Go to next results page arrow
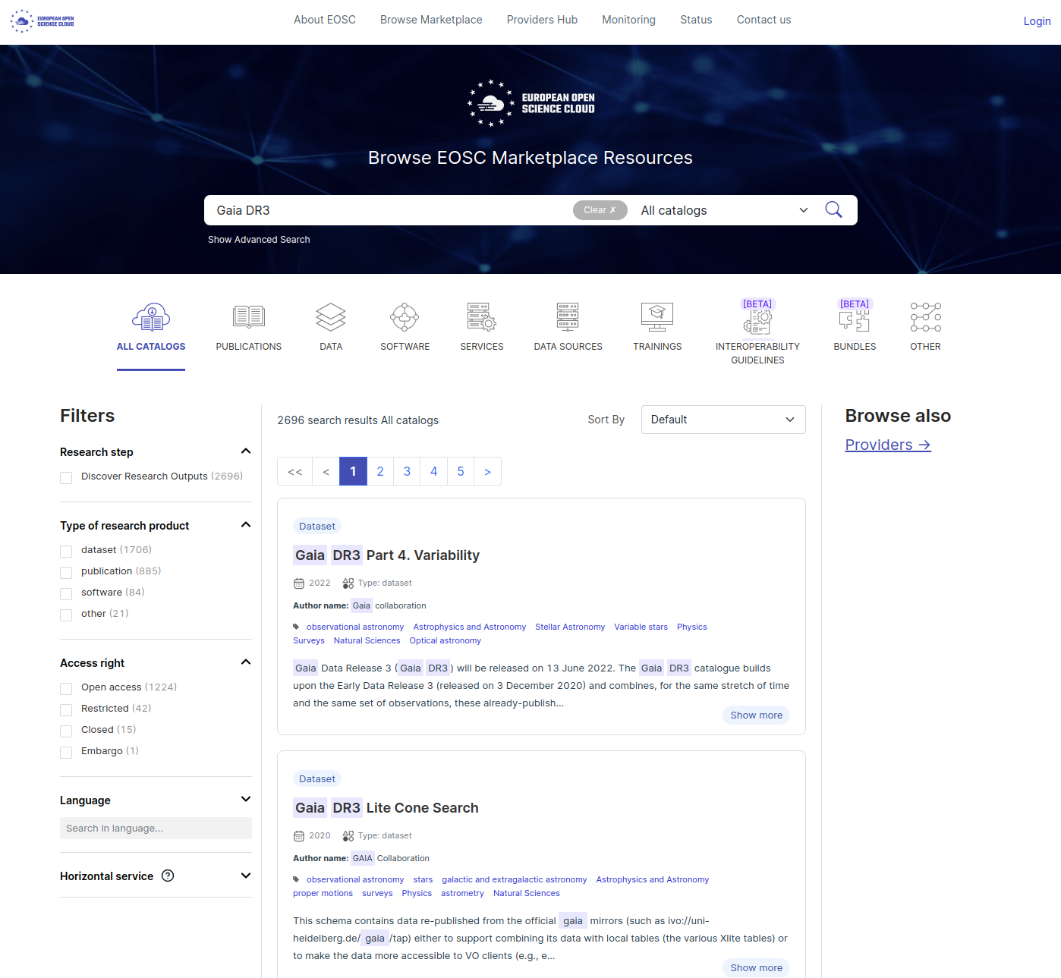Image resolution: width=1061 pixels, height=978 pixels. tap(487, 472)
